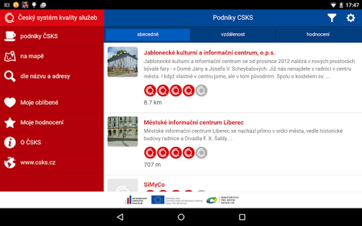Screen dimensions: 362x226
Task: Tap the Ministerstvo pro místní rozvoj logo
Action: pyautogui.click(x=222, y=200)
